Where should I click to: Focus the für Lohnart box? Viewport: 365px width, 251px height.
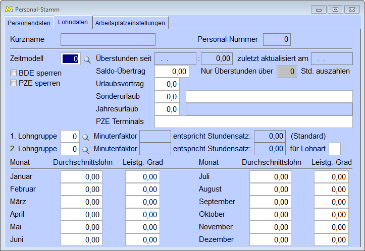(x=334, y=149)
